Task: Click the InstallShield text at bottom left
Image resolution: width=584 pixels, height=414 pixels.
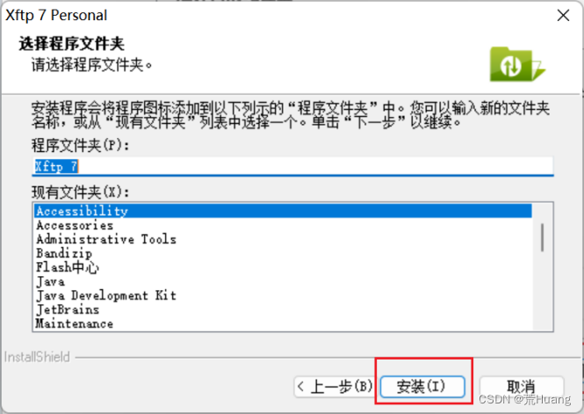Action: [37, 357]
